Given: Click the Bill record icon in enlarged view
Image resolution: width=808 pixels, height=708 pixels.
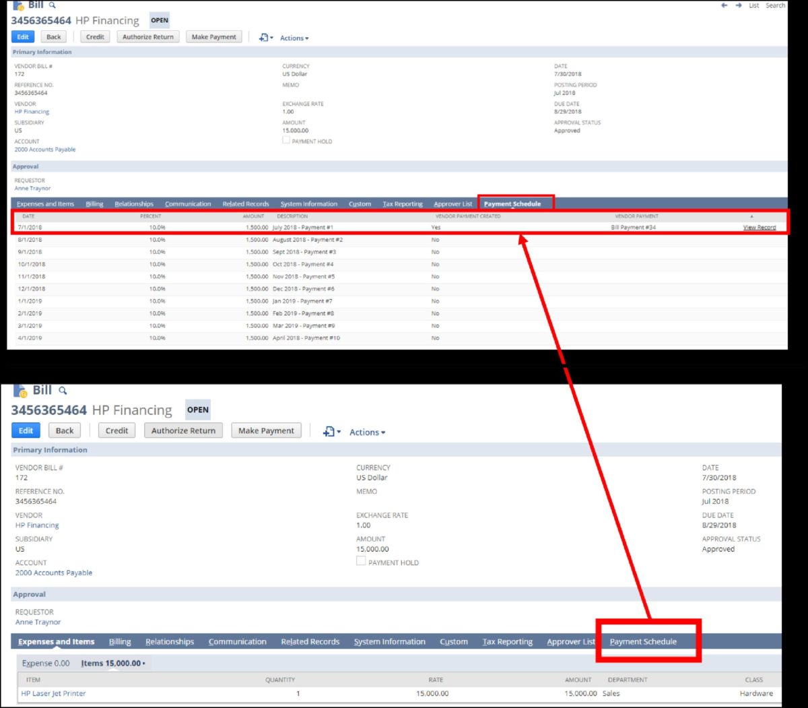Looking at the screenshot, I should click(x=20, y=391).
